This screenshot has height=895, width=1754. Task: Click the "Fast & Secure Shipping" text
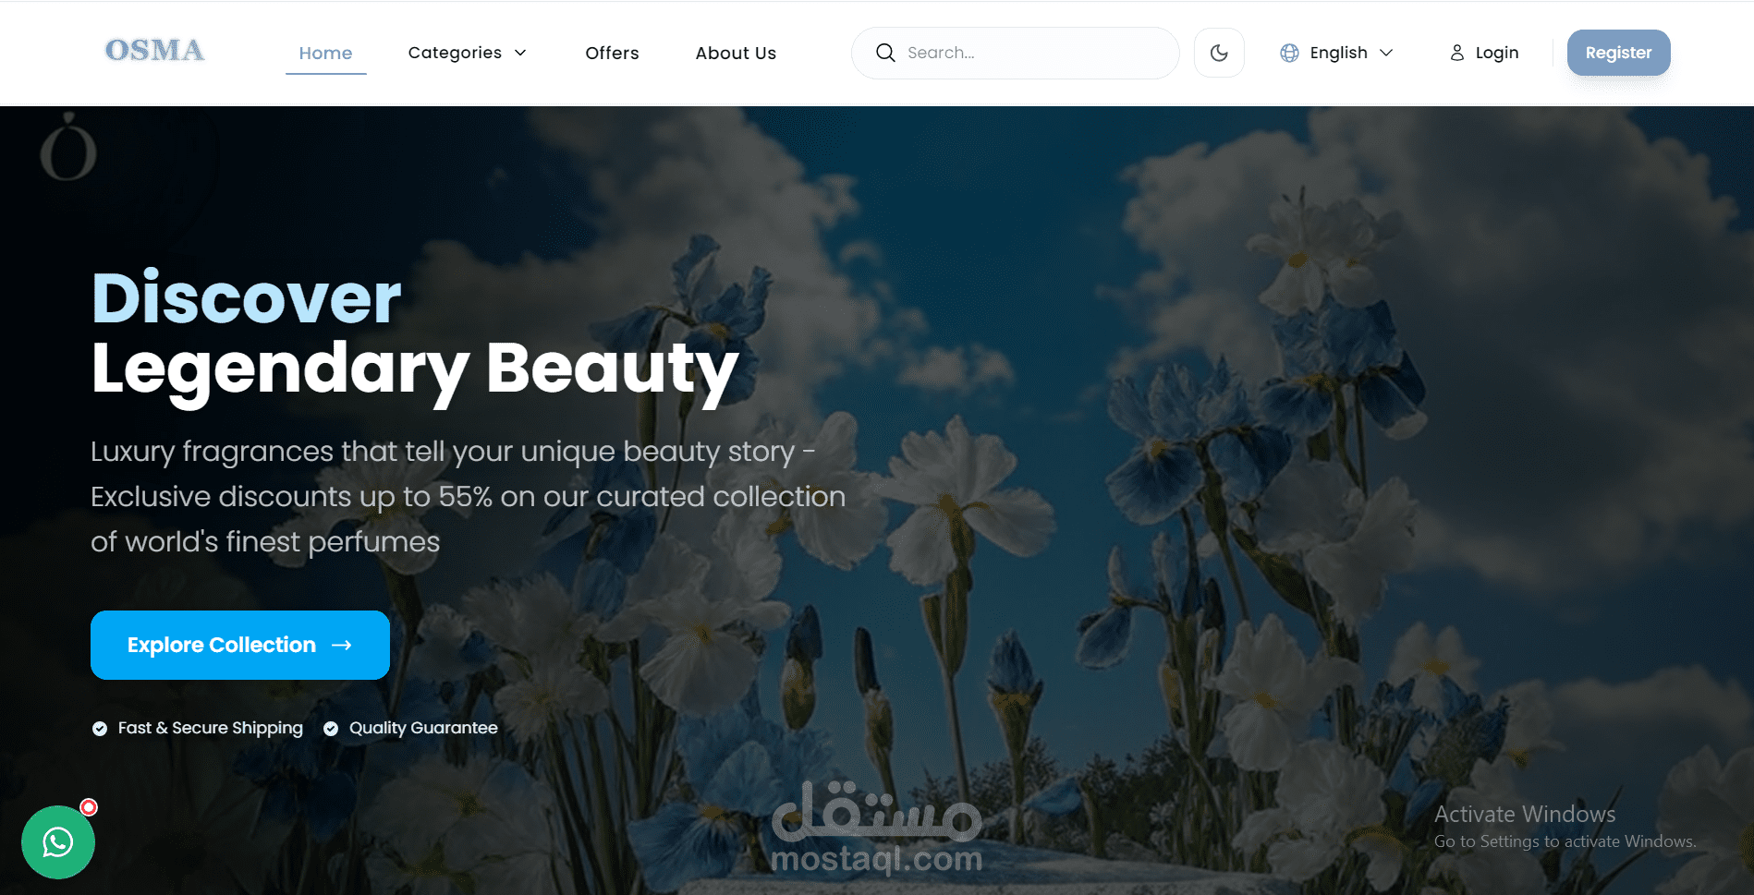click(x=211, y=728)
